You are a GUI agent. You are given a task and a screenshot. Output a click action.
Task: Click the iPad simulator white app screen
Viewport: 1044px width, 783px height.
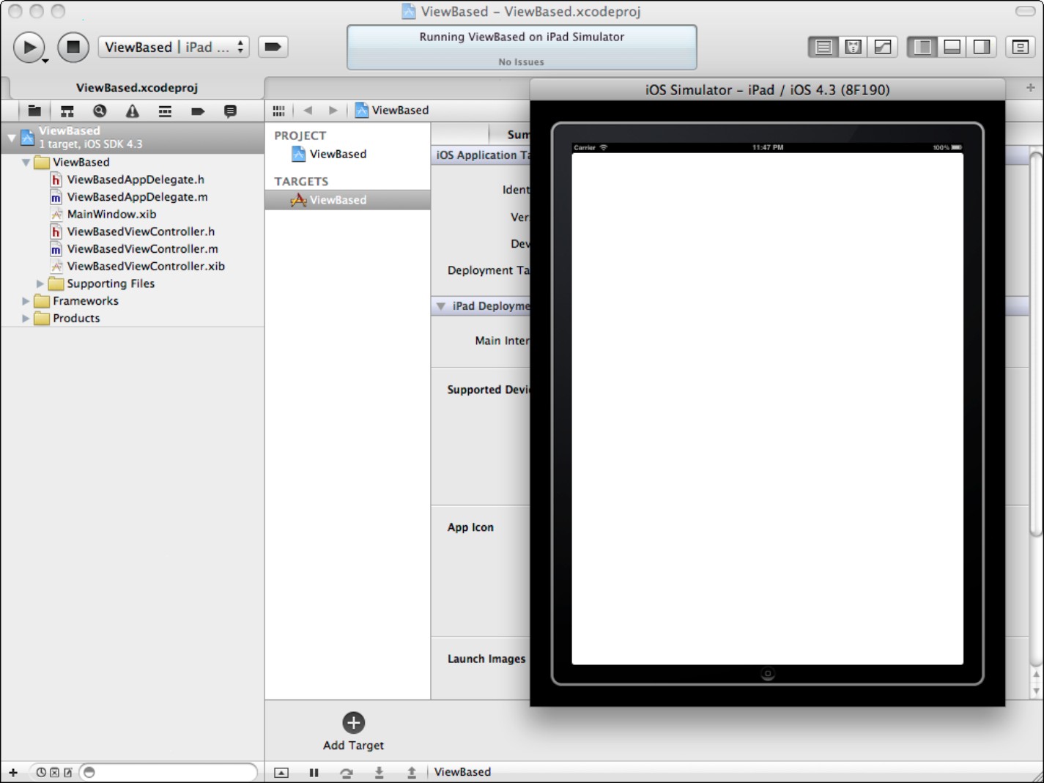click(x=767, y=409)
